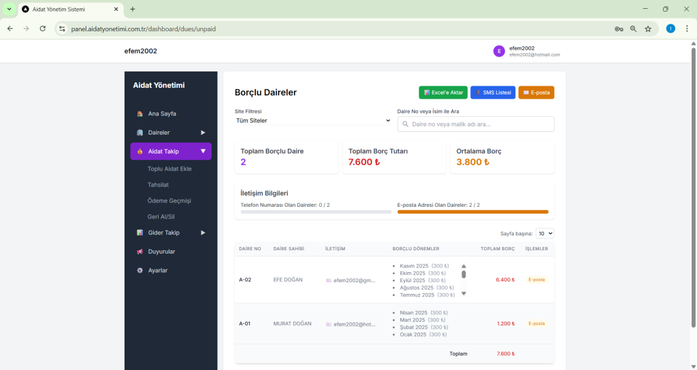Click the Ayarlar gear icon
The height and width of the screenshot is (370, 697).
(x=140, y=271)
